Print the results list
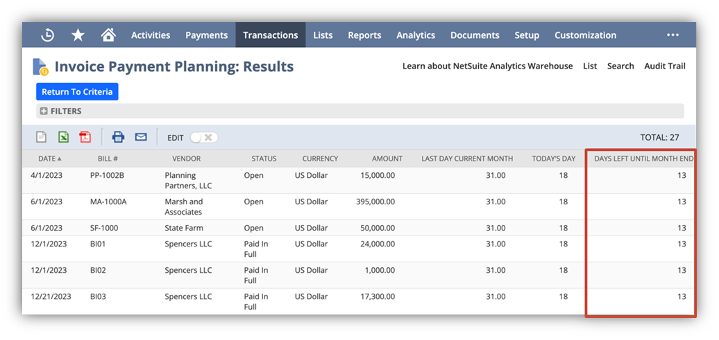This screenshot has height=340, width=719. (x=118, y=137)
